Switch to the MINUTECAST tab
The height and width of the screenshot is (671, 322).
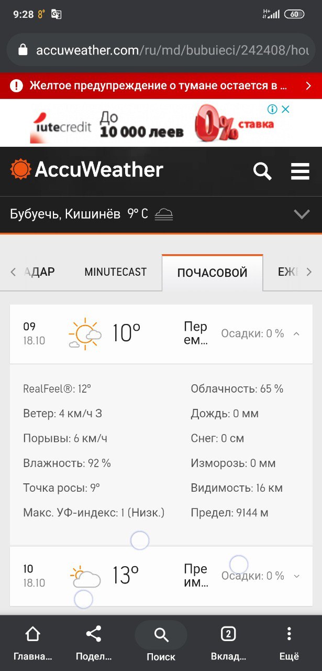click(x=116, y=272)
